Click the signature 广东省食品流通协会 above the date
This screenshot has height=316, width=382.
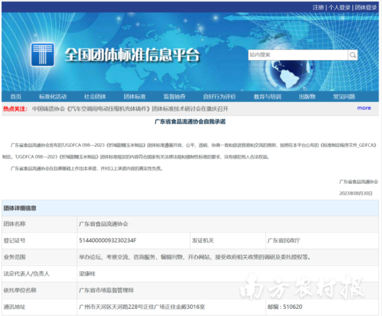[x=359, y=182]
